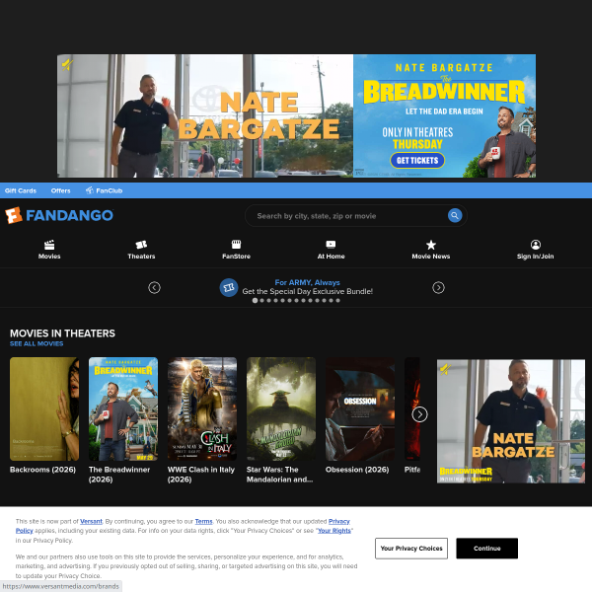Viewport: 592px width, 592px height.
Task: Go to previous promo message arrow
Action: pyautogui.click(x=154, y=288)
